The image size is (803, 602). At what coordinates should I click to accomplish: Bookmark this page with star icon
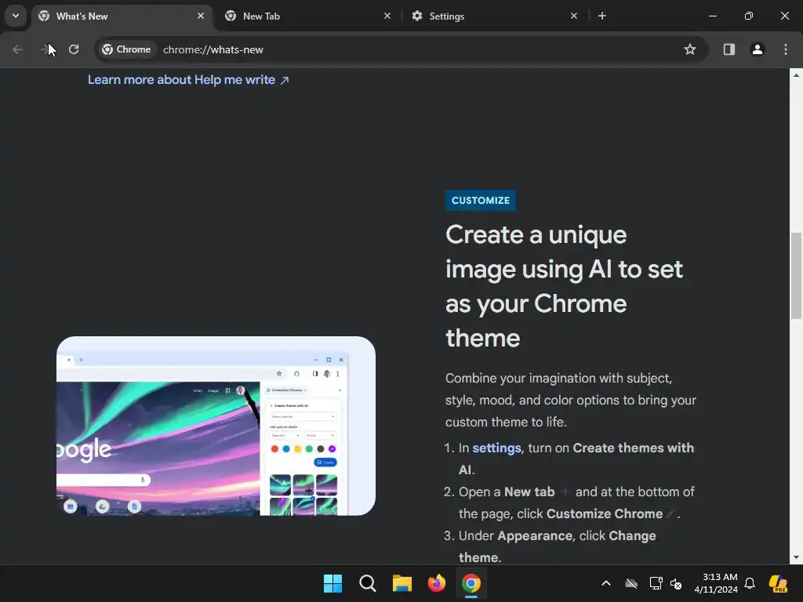click(690, 49)
